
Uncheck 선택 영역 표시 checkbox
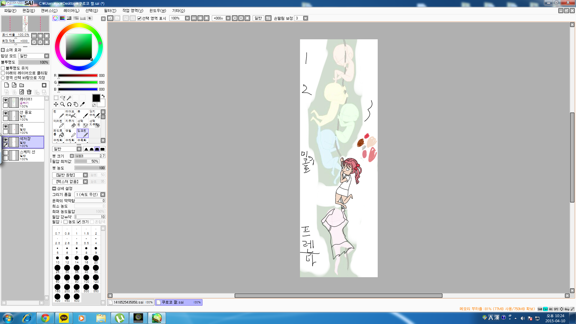coord(139,18)
